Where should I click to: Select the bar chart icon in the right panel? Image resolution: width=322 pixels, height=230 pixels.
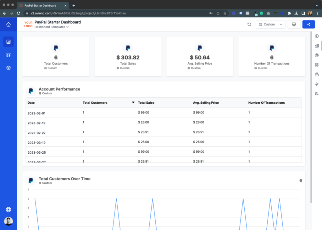click(x=317, y=46)
